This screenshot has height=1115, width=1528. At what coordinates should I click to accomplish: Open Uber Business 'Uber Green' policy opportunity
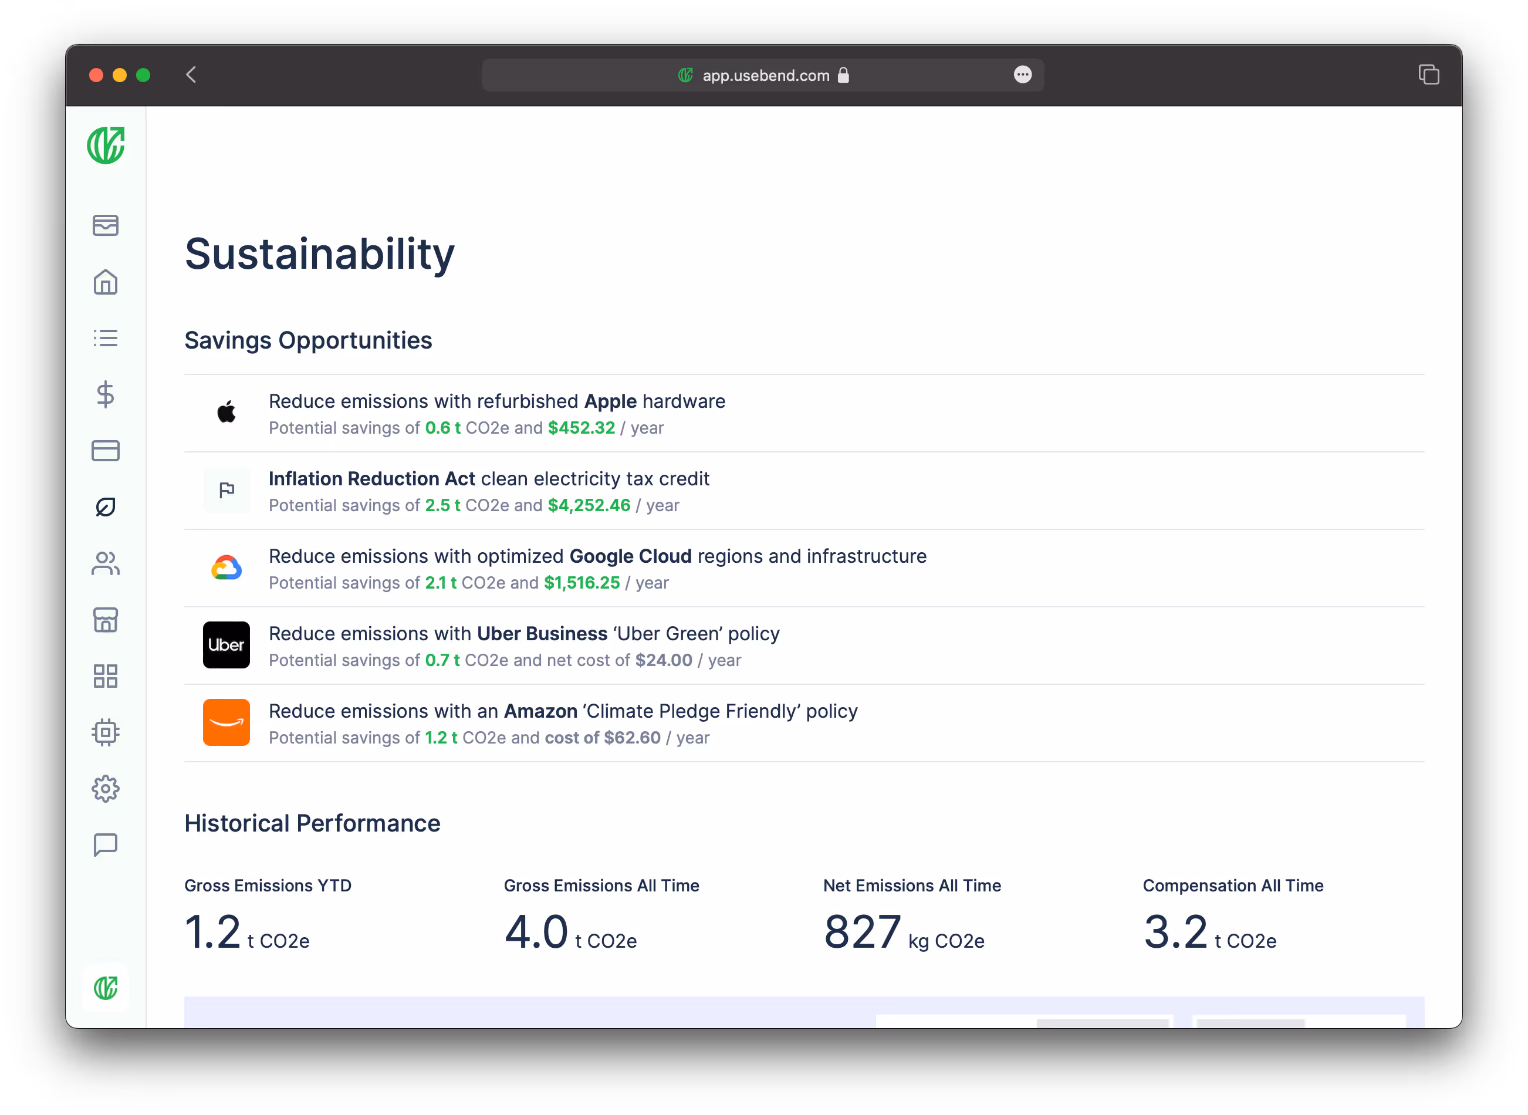click(804, 646)
